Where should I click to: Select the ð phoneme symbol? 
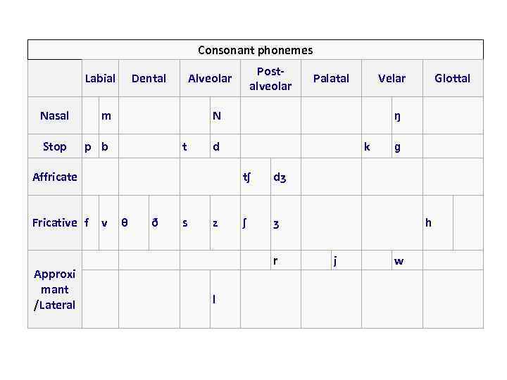pyautogui.click(x=155, y=222)
